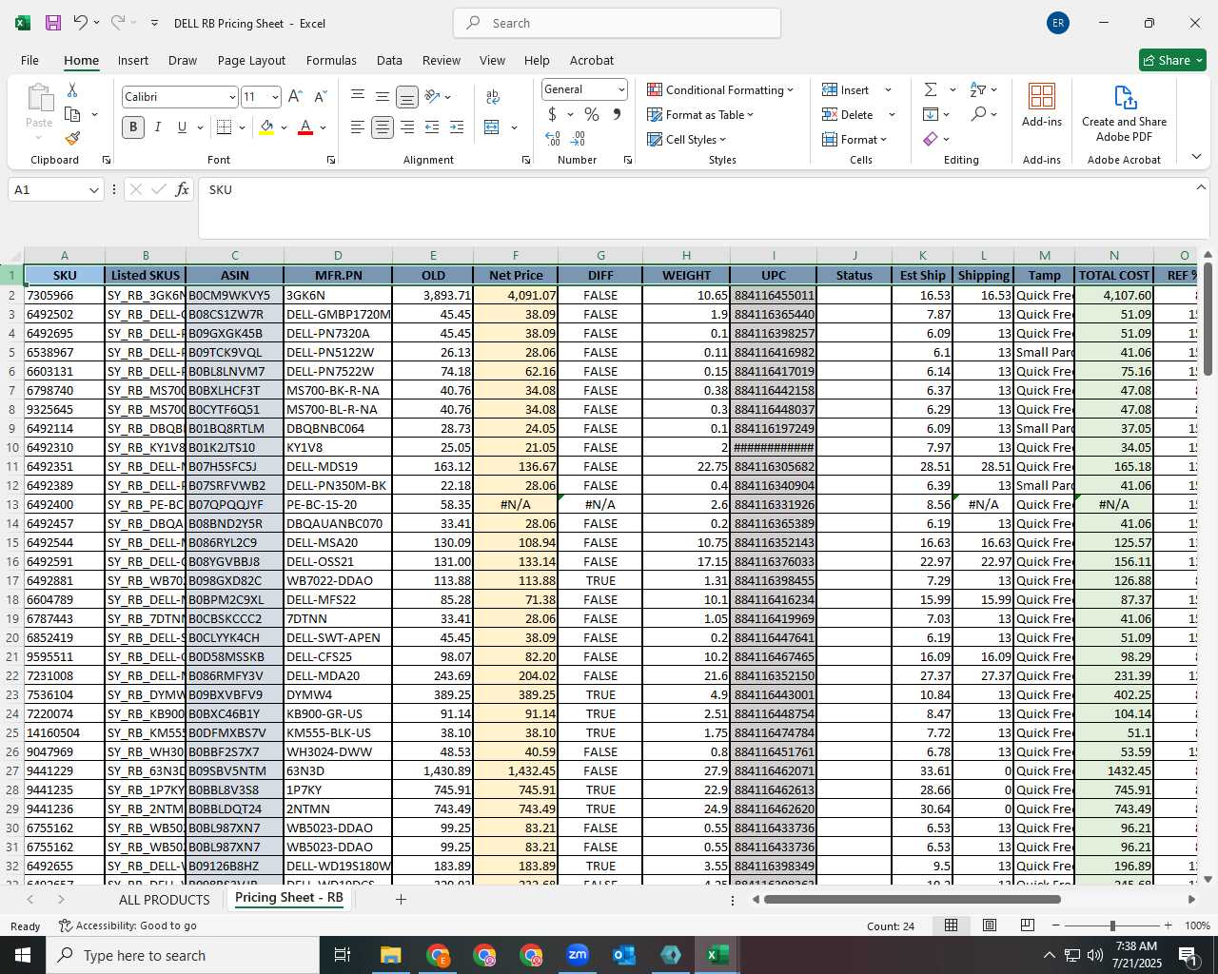This screenshot has width=1218, height=974.
Task: Open the General number format dropdown
Action: pyautogui.click(x=621, y=89)
